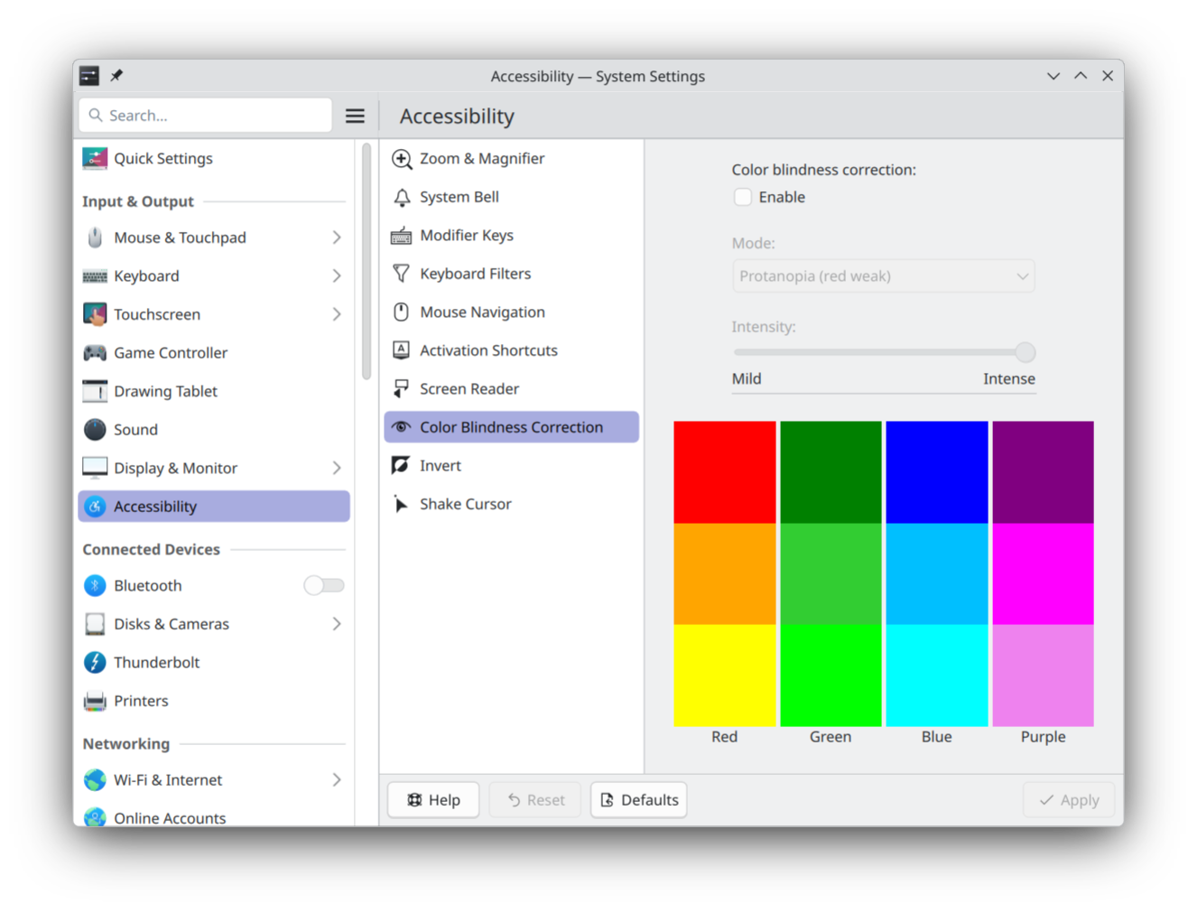Click the Search input field
Screen dimensions: 1197x913
pyautogui.click(x=206, y=116)
